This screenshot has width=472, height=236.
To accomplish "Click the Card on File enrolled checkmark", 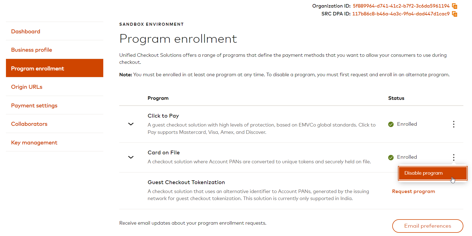I will pyautogui.click(x=391, y=157).
